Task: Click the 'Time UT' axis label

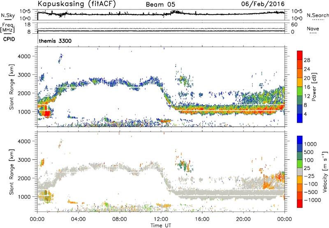Action: pyautogui.click(x=161, y=226)
